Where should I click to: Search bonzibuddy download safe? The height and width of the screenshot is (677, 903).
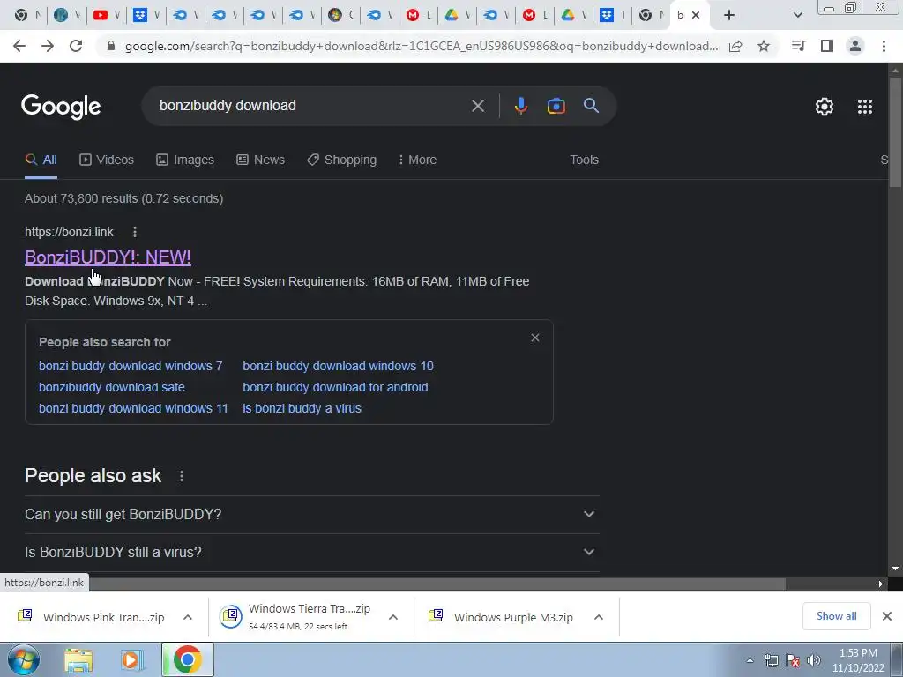click(112, 388)
